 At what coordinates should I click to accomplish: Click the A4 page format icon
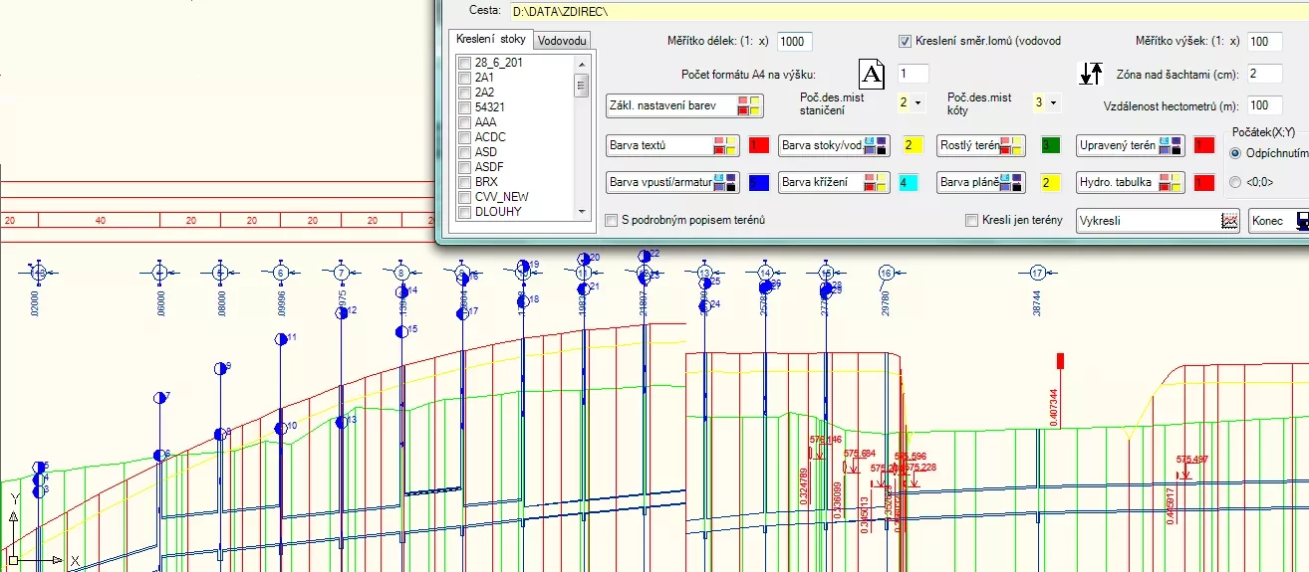tap(872, 74)
